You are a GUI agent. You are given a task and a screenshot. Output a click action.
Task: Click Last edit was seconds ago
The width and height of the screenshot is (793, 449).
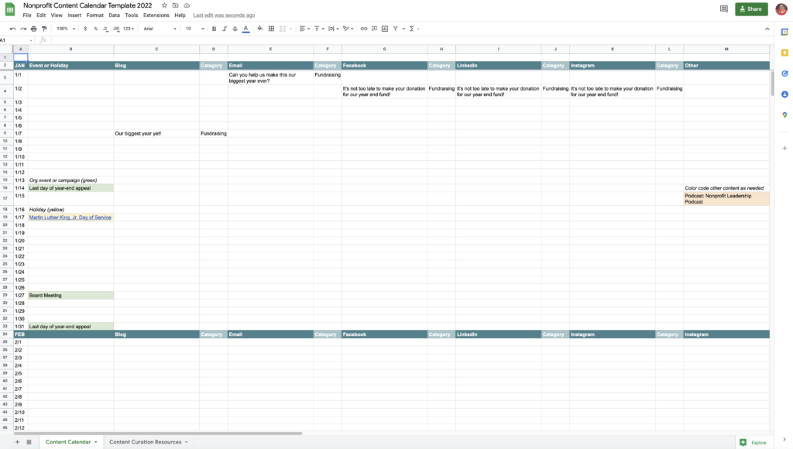point(224,15)
